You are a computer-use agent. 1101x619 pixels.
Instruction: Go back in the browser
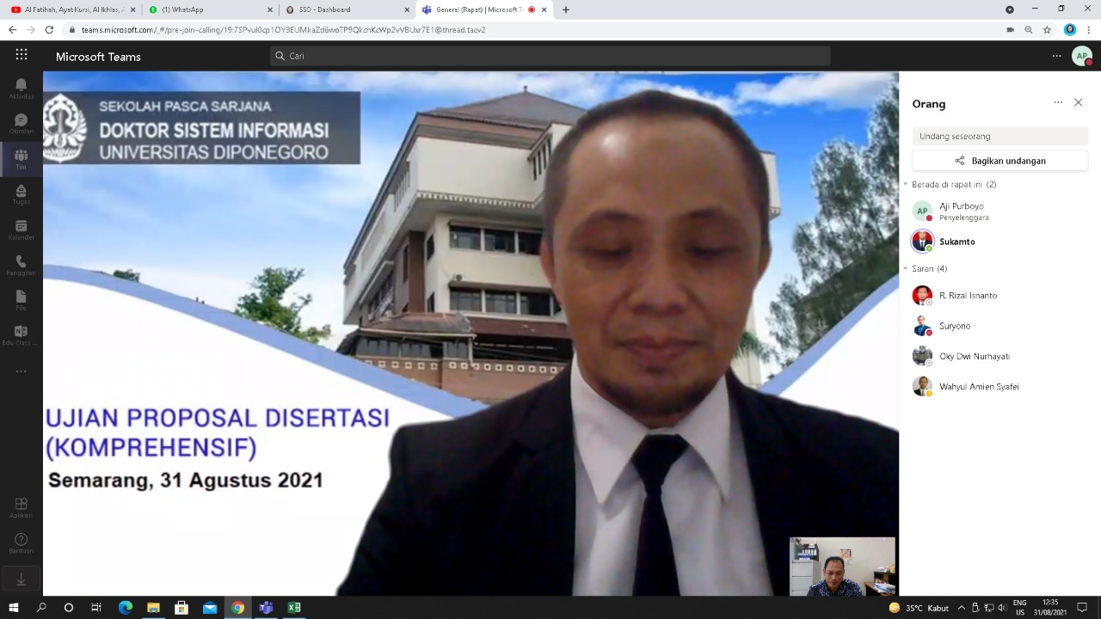[x=12, y=29]
